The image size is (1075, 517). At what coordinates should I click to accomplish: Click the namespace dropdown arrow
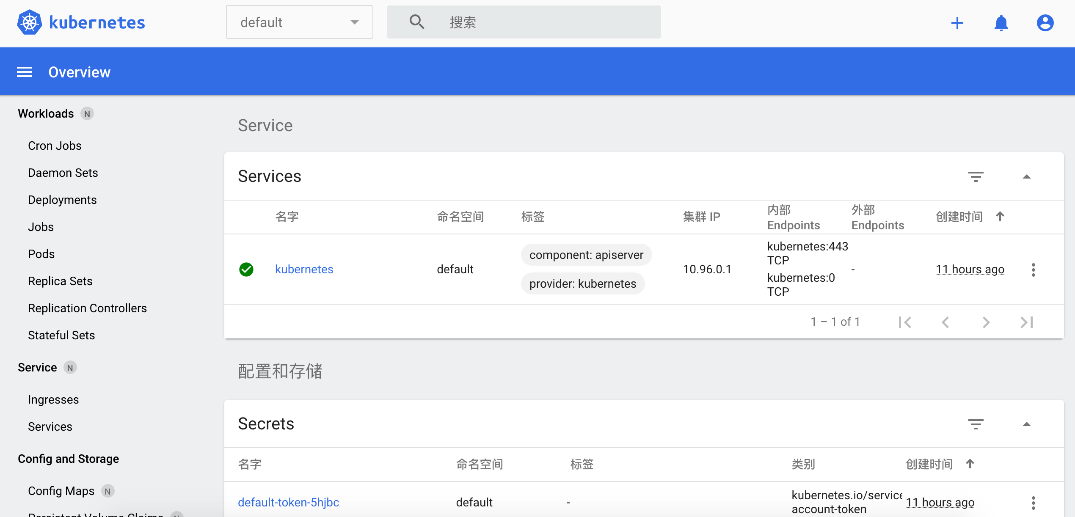pos(355,22)
